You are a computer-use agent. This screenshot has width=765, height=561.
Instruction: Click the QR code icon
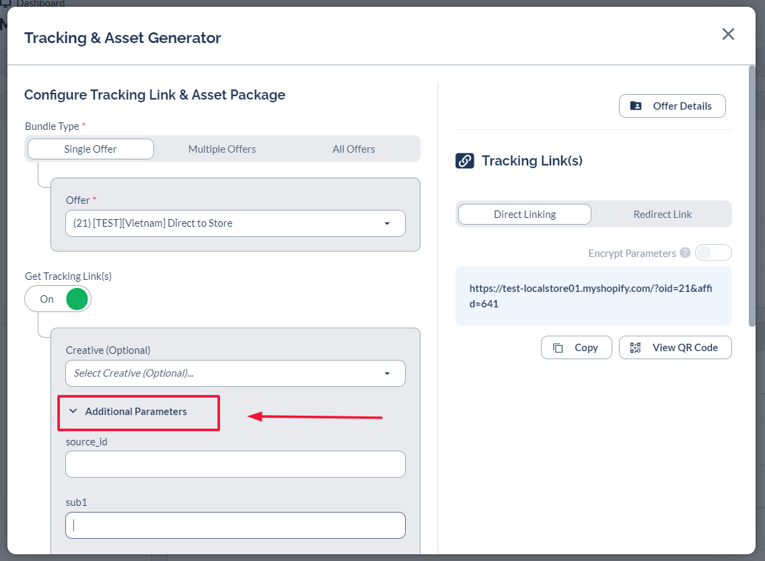coord(635,348)
